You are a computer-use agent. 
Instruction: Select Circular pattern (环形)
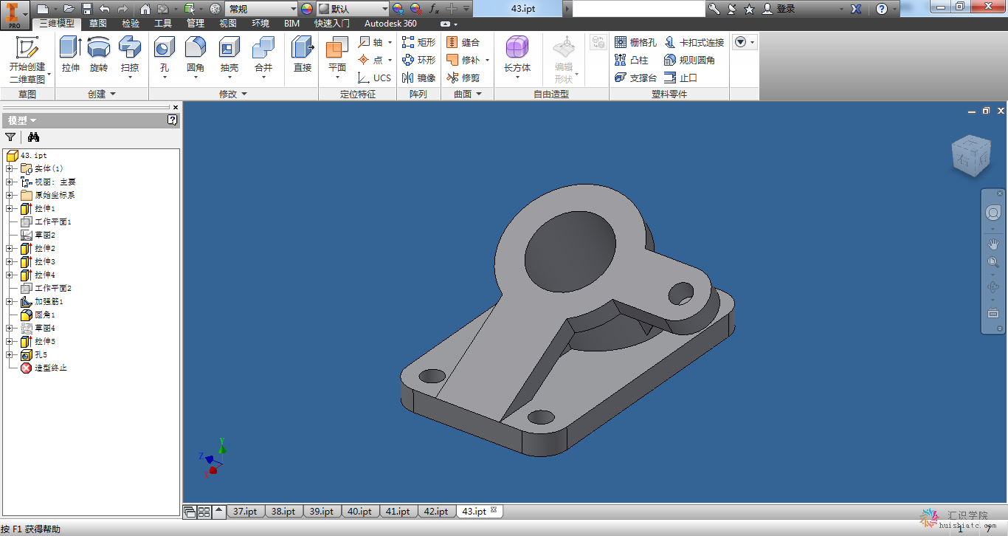pos(418,60)
